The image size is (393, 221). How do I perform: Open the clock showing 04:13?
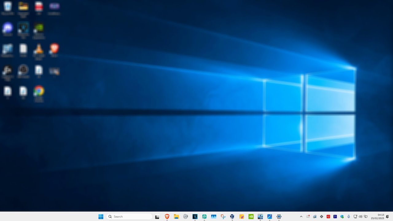pos(378,217)
